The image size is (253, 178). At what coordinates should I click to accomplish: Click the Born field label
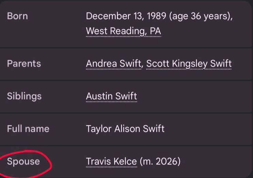click(17, 16)
